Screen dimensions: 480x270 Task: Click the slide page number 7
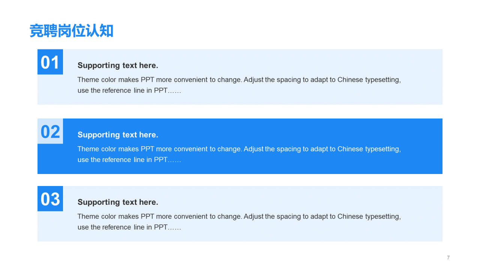(x=448, y=258)
